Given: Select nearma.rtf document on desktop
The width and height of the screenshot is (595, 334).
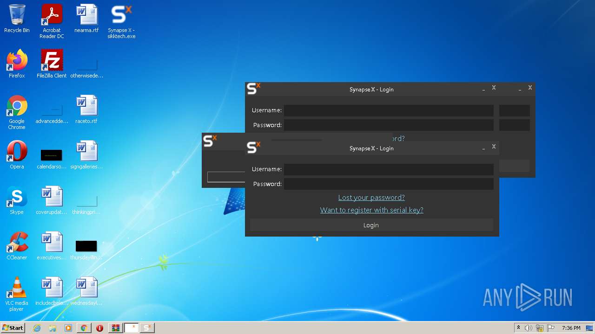Looking at the screenshot, I should 86,19.
